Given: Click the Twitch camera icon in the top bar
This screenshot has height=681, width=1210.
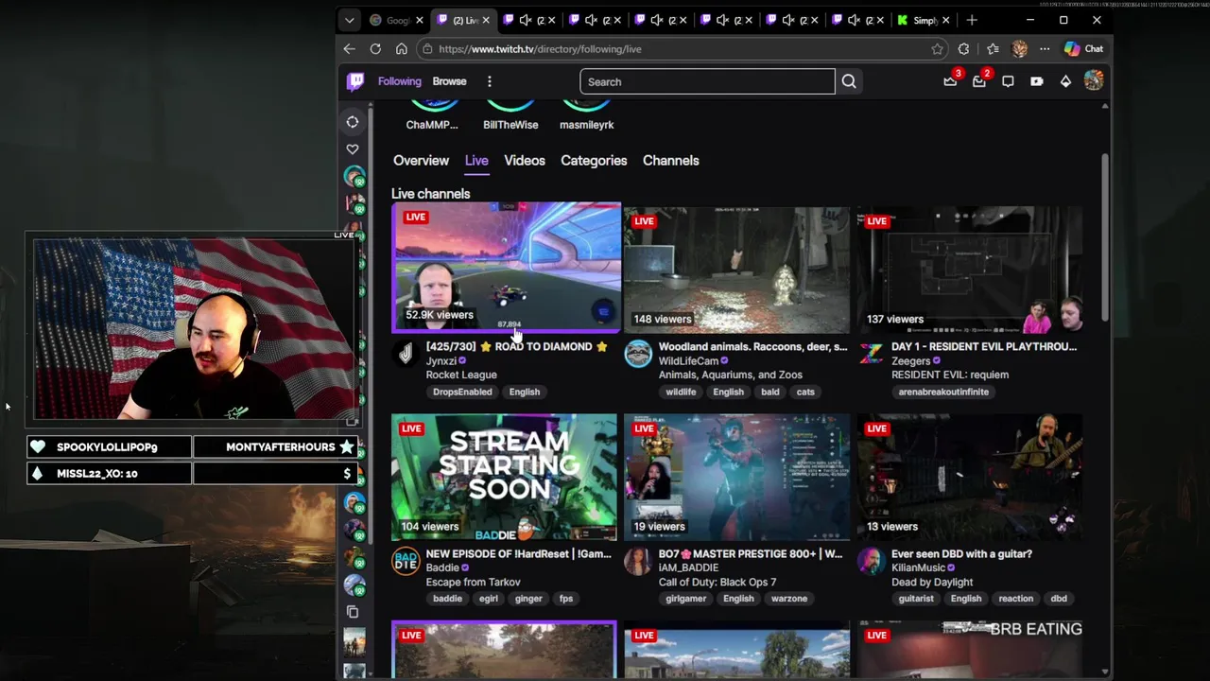Looking at the screenshot, I should coord(1037,81).
